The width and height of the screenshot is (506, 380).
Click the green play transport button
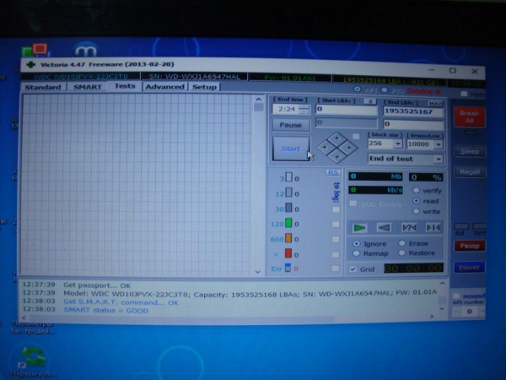[x=359, y=228]
